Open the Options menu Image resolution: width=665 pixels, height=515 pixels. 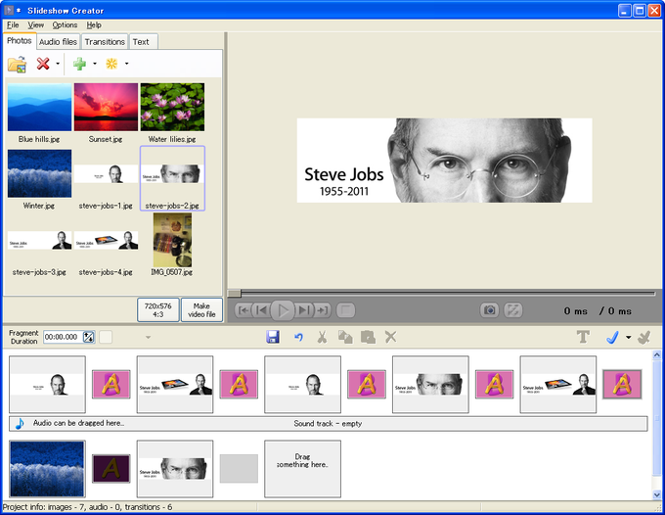[65, 25]
